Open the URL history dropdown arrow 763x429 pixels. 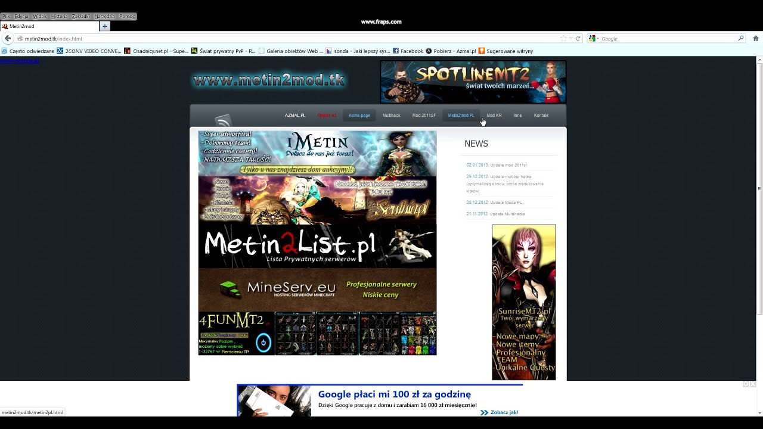570,39
